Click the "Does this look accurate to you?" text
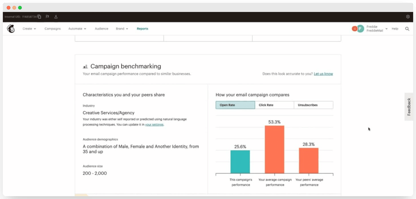Screen dimensions: 416x199 coord(287,74)
